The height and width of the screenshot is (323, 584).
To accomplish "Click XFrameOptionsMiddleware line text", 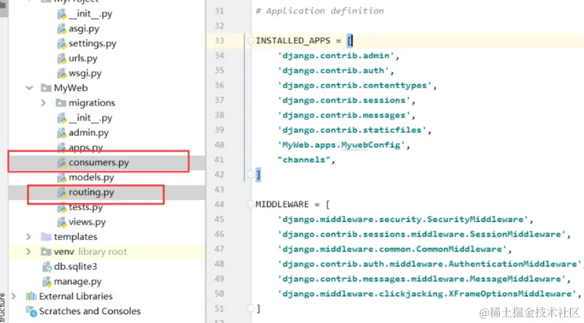I will 427,294.
